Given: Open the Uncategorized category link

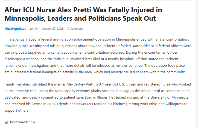Looking at the screenshot, I should 15,29.
